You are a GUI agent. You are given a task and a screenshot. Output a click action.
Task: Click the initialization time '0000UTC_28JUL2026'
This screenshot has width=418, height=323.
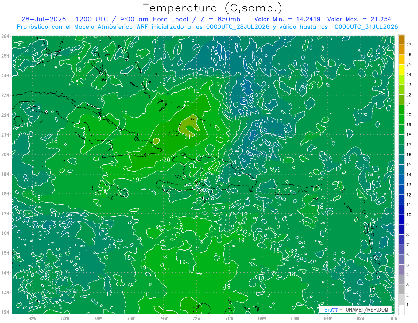[x=238, y=26]
